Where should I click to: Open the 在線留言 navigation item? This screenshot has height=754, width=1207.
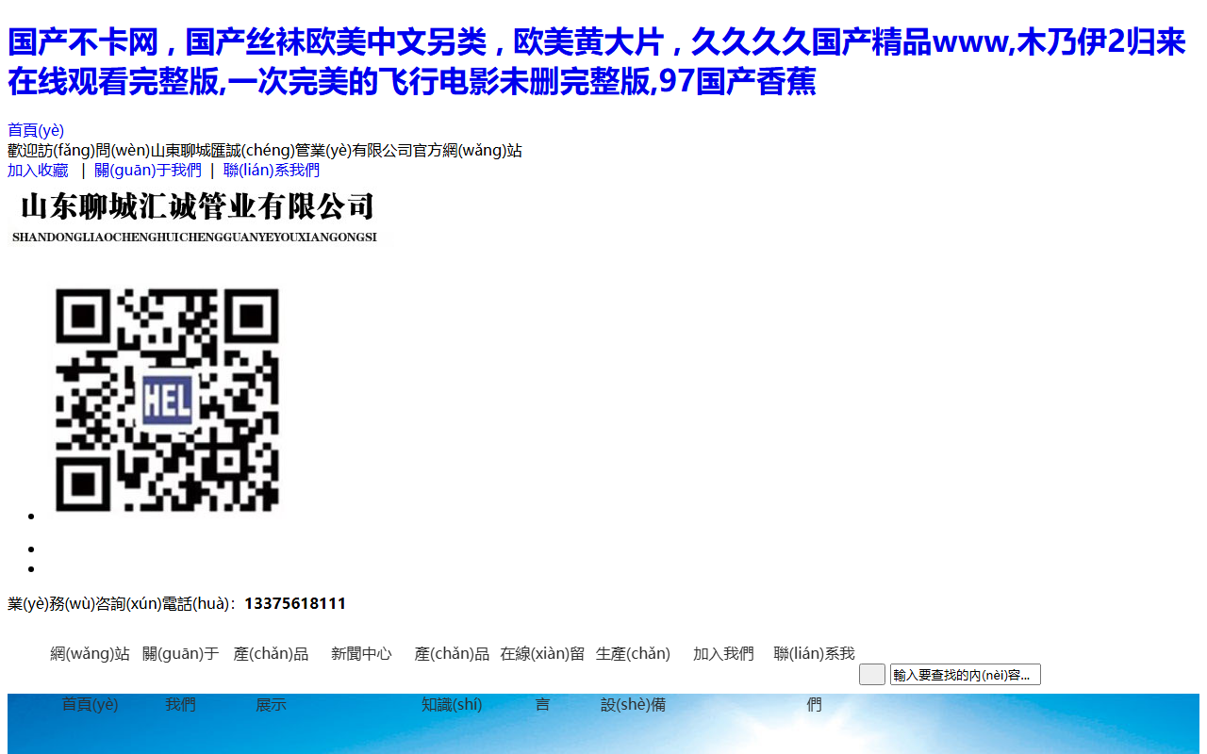542,679
